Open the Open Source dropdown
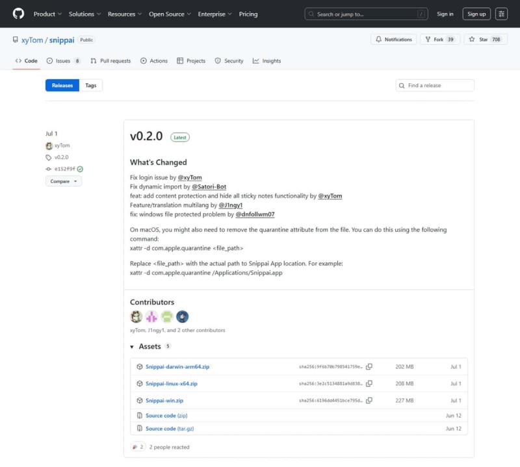Screen dimensions: 520x467 (x=170, y=14)
